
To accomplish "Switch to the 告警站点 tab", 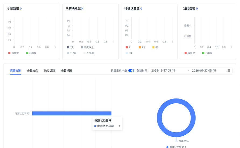I will point(32,71).
